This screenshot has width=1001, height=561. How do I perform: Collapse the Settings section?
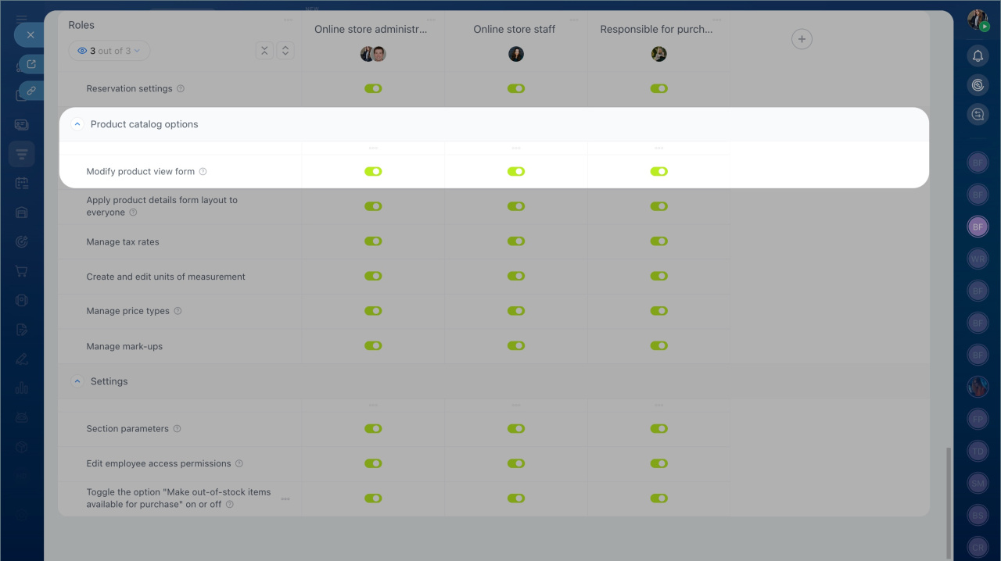tap(77, 381)
